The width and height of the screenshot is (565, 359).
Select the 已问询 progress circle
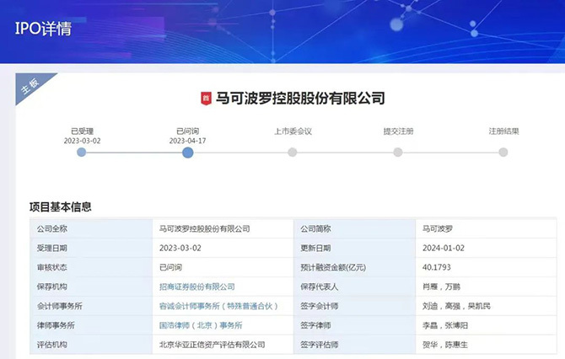(x=187, y=153)
